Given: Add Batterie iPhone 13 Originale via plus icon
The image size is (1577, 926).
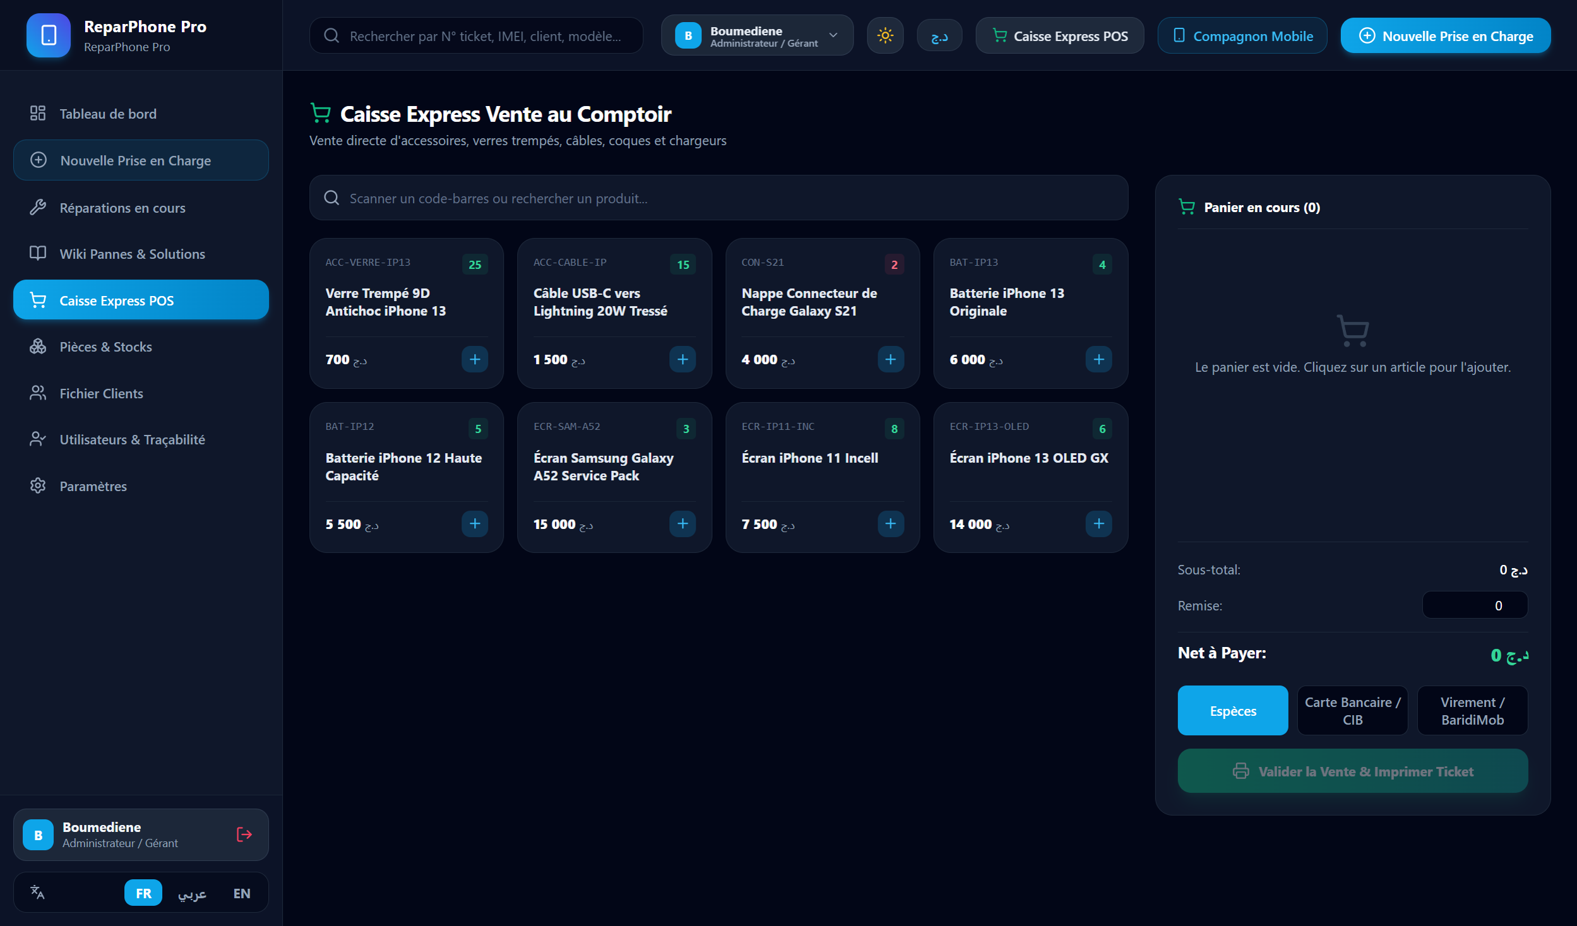Looking at the screenshot, I should pos(1098,359).
